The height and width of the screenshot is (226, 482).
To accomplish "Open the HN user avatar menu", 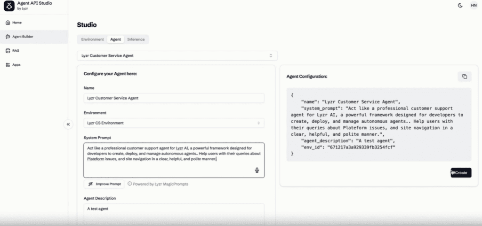I will coord(474,6).
